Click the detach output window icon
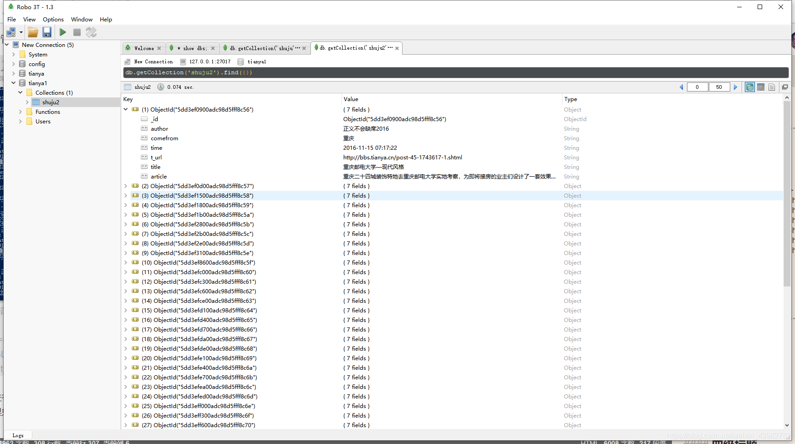Screen dimensions: 795x444 tap(785, 87)
